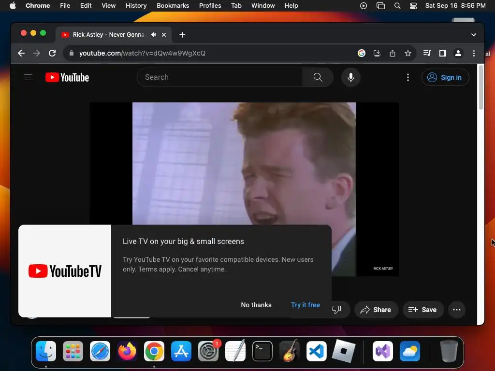This screenshot has height=371, width=495.
Task: Open more actions ellipsis below video
Action: pos(456,310)
